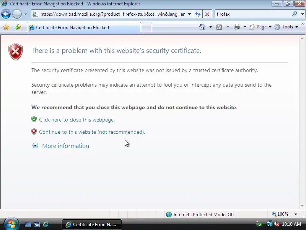Click Show Desktop quick launch icon
Viewport: 306px width, 230px height.
pos(28,224)
